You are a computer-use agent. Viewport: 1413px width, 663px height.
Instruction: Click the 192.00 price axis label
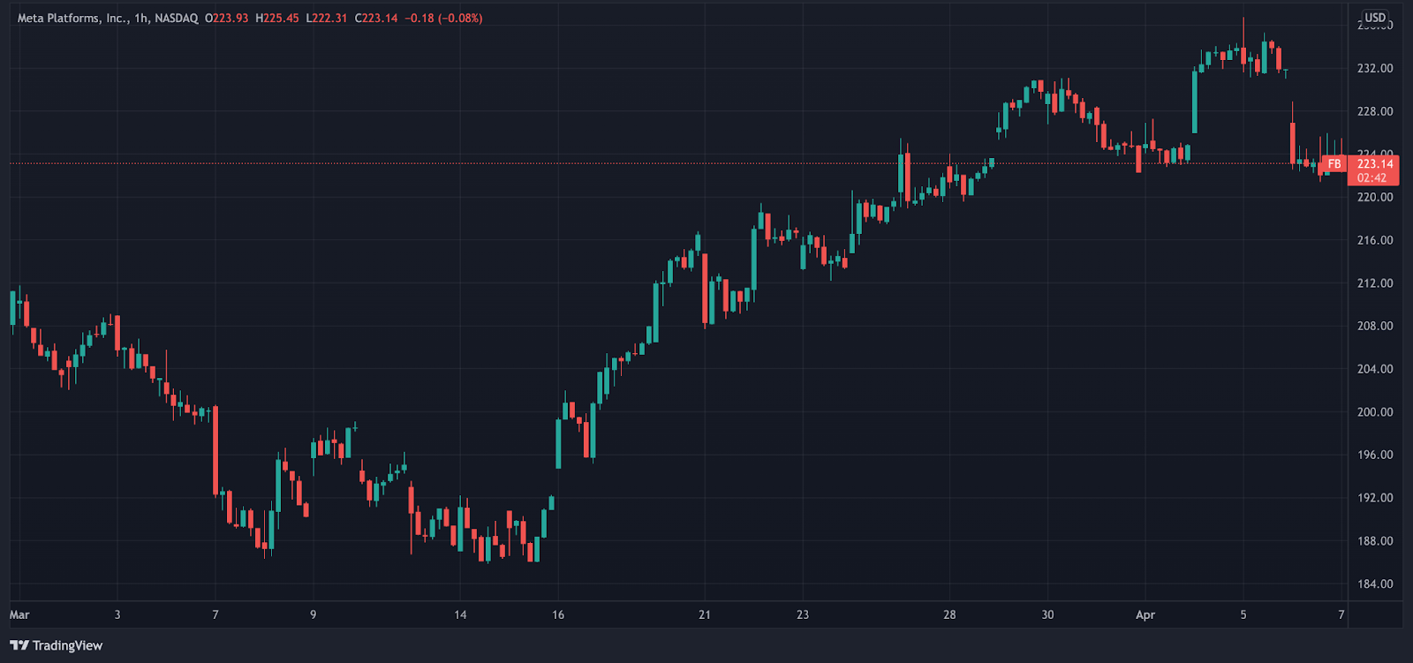click(x=1375, y=498)
